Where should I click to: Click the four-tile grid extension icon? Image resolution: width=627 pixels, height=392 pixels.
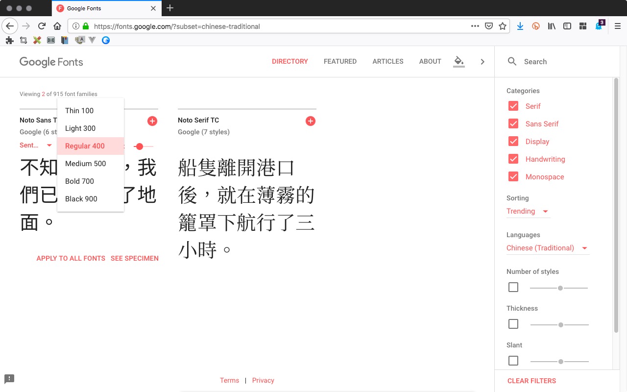click(x=583, y=26)
